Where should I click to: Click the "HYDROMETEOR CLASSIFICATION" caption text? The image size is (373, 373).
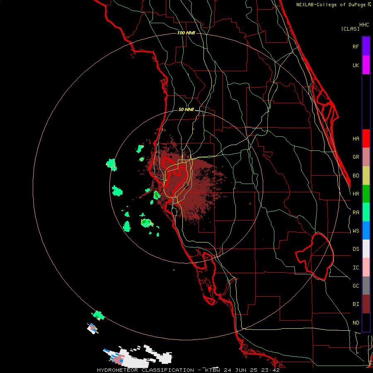[x=145, y=370]
